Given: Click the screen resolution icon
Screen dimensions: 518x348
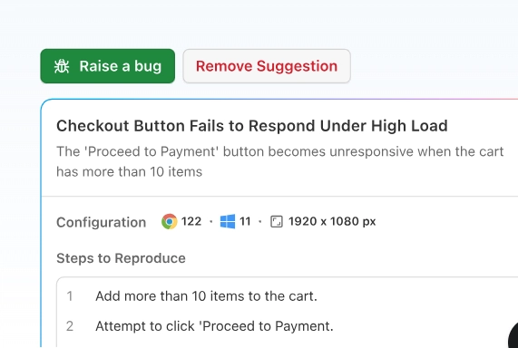Looking at the screenshot, I should point(277,221).
